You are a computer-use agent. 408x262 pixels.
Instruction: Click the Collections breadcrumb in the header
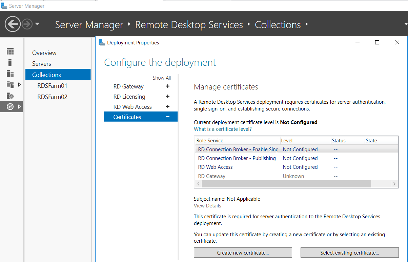click(x=278, y=25)
